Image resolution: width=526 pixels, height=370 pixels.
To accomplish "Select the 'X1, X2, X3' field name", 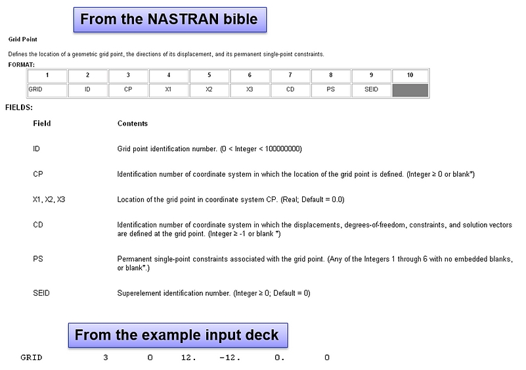I will click(49, 199).
